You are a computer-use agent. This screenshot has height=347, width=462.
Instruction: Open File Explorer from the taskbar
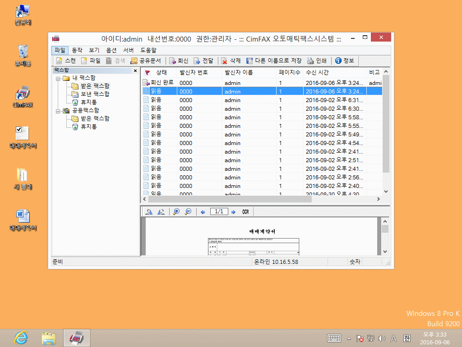tap(49, 338)
